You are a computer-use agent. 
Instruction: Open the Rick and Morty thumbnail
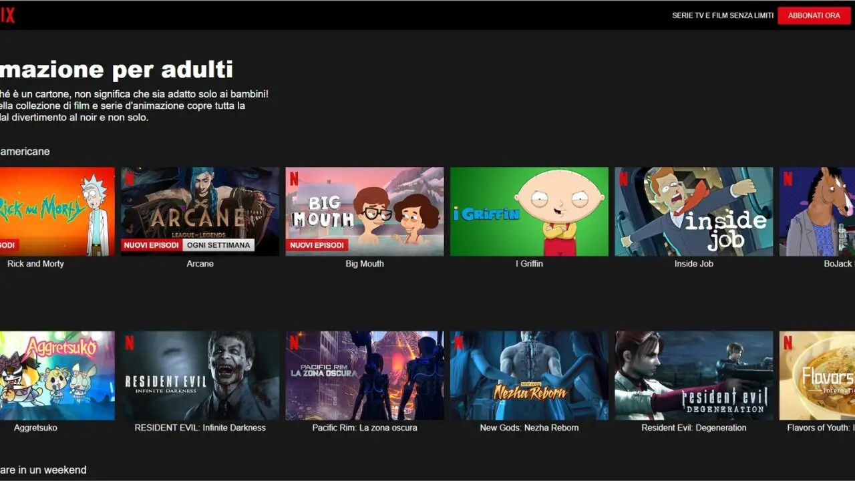click(57, 211)
